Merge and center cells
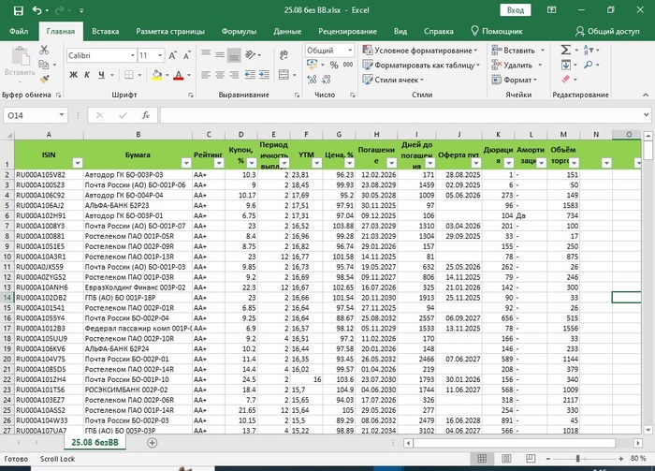The width and height of the screenshot is (655, 471). point(284,75)
